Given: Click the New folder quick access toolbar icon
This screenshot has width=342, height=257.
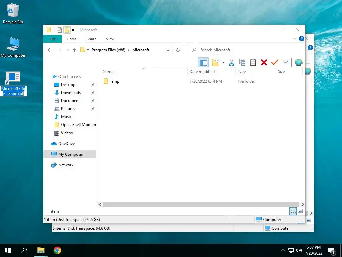Looking at the screenshot, I should (67, 30).
